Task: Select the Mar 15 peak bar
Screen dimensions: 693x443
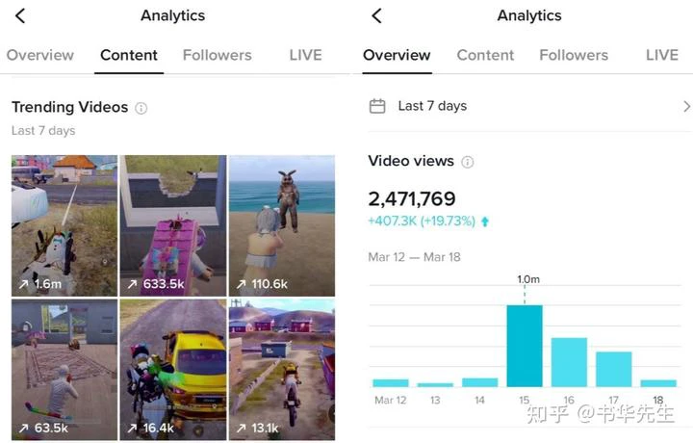Action: pyautogui.click(x=525, y=346)
